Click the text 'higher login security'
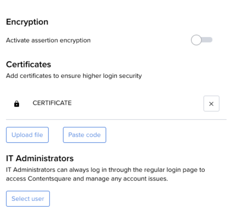232x216 pixels. pos(112,76)
